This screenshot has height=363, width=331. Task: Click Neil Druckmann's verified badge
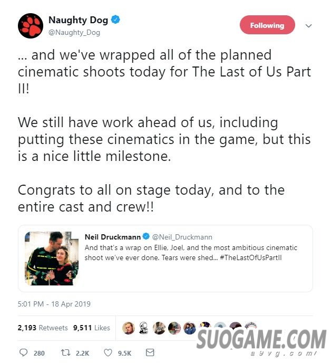146,236
